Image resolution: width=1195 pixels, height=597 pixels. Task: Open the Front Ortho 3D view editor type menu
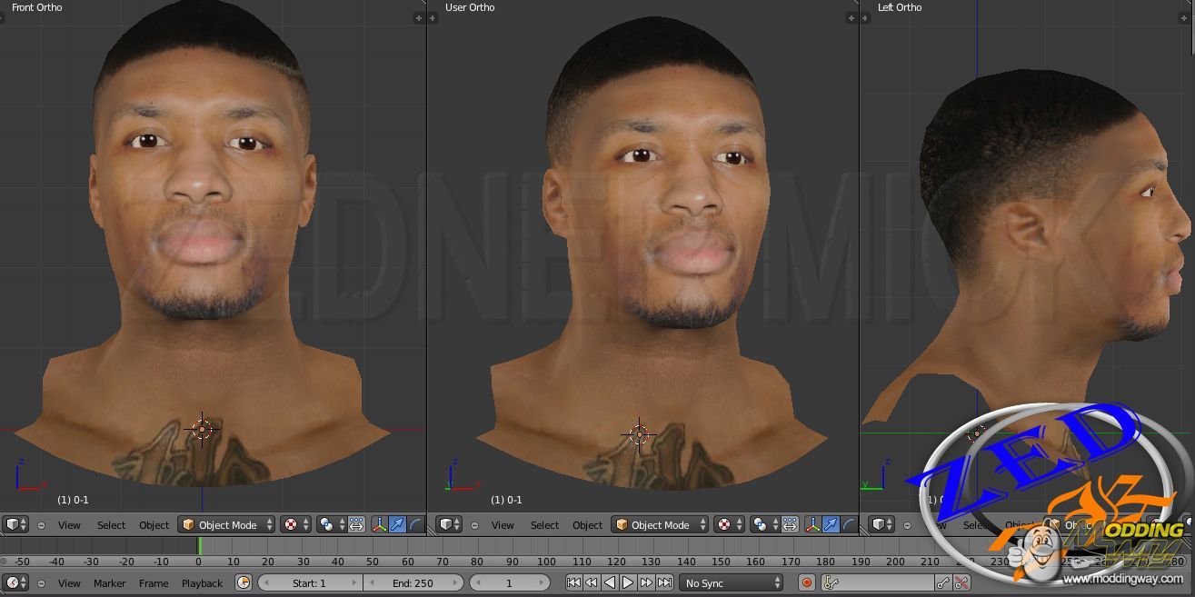15,525
